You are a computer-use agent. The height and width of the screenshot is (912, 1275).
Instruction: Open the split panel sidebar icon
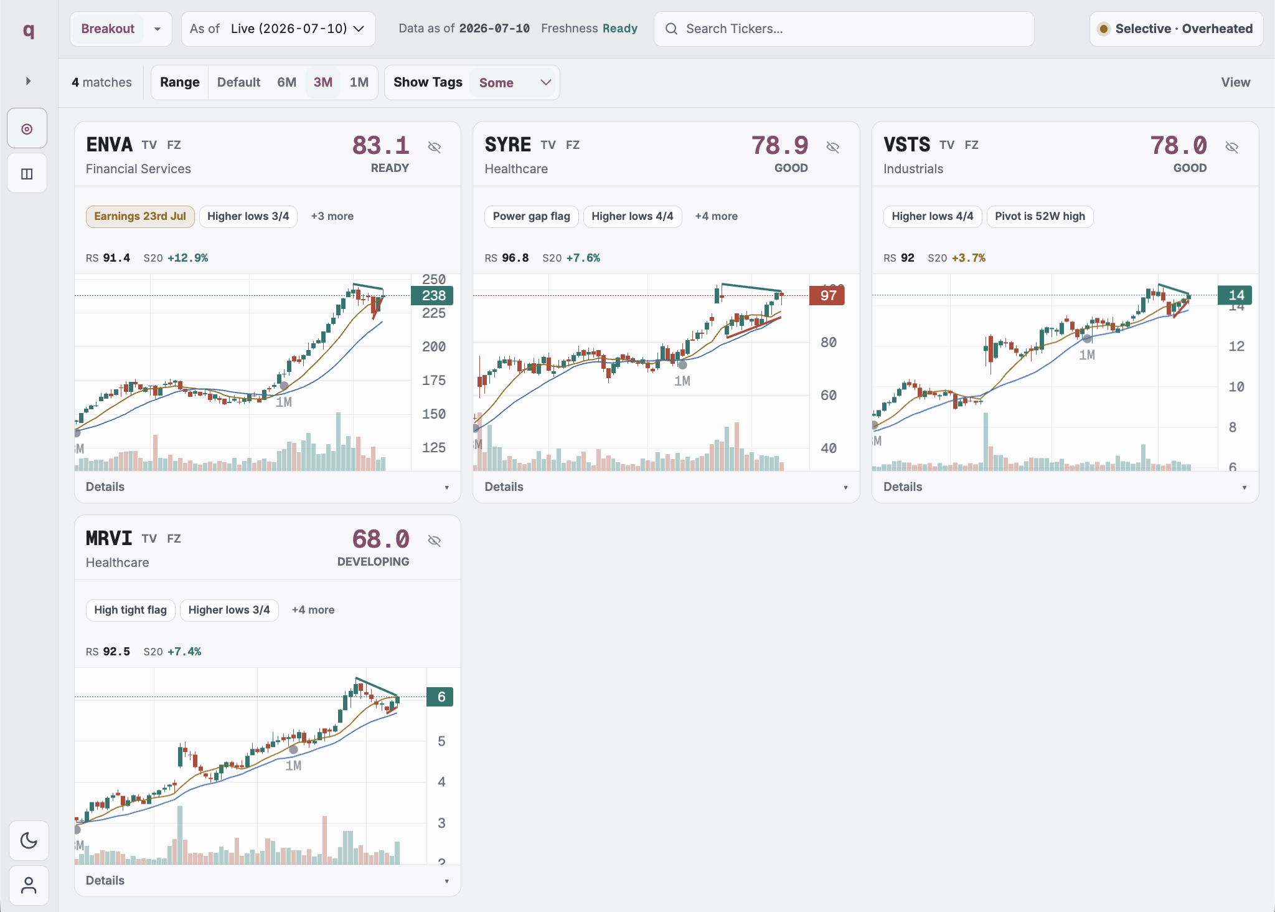(x=27, y=174)
